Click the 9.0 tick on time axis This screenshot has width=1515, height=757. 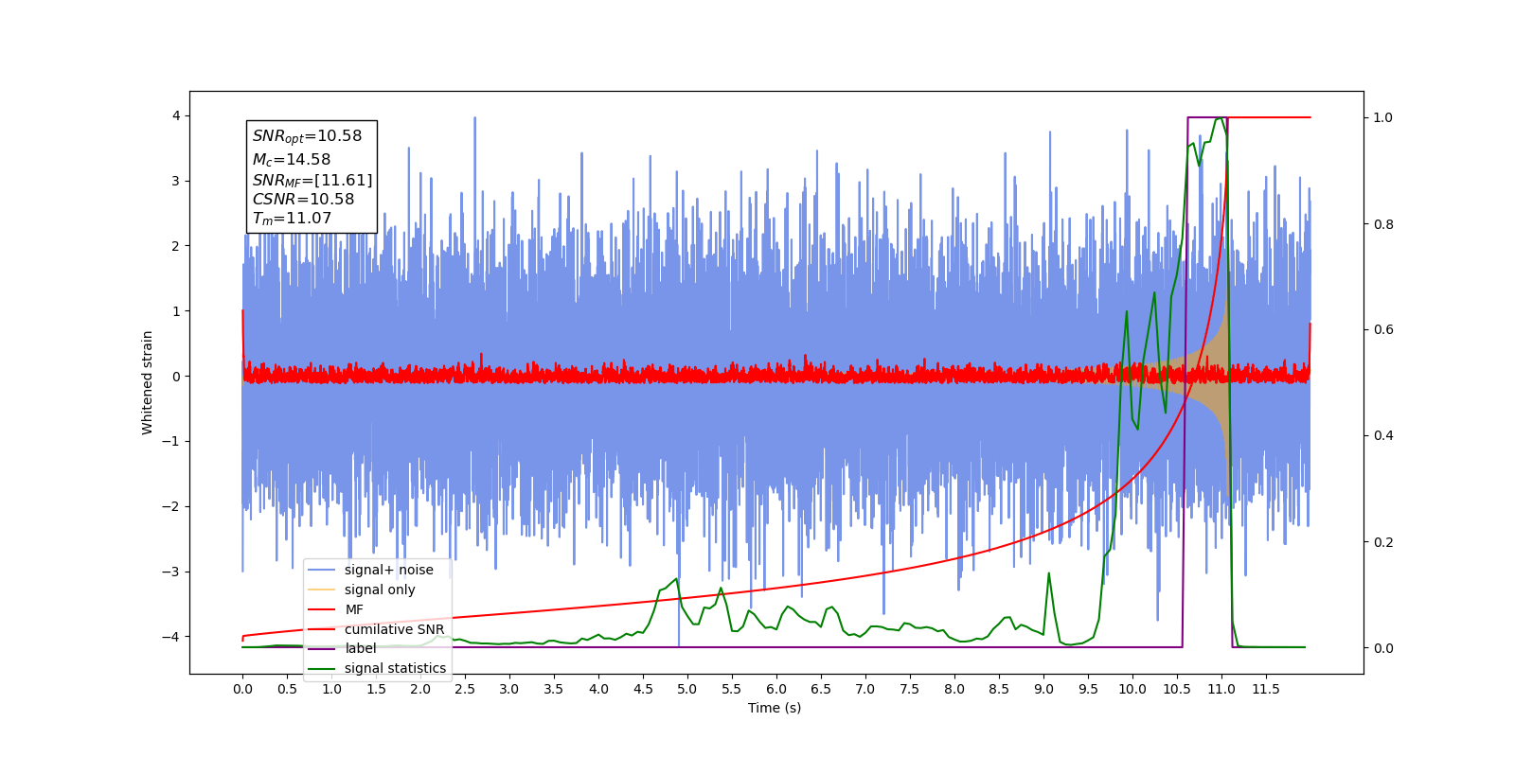click(x=1043, y=689)
